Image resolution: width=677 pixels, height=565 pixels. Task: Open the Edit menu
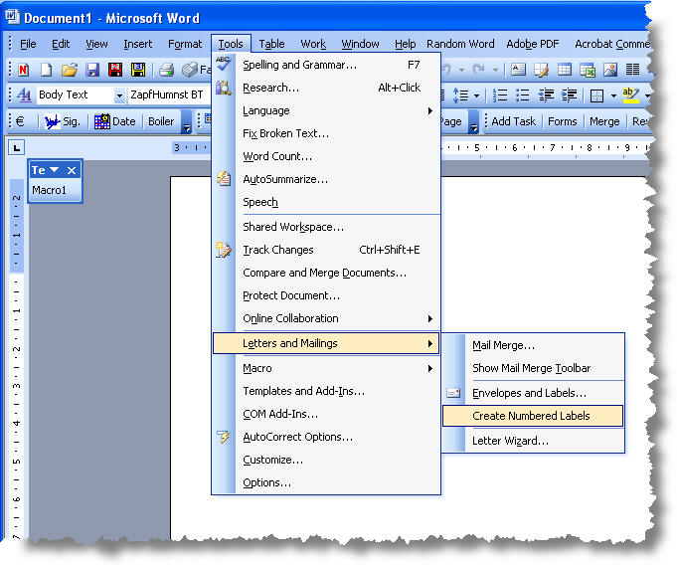[61, 44]
